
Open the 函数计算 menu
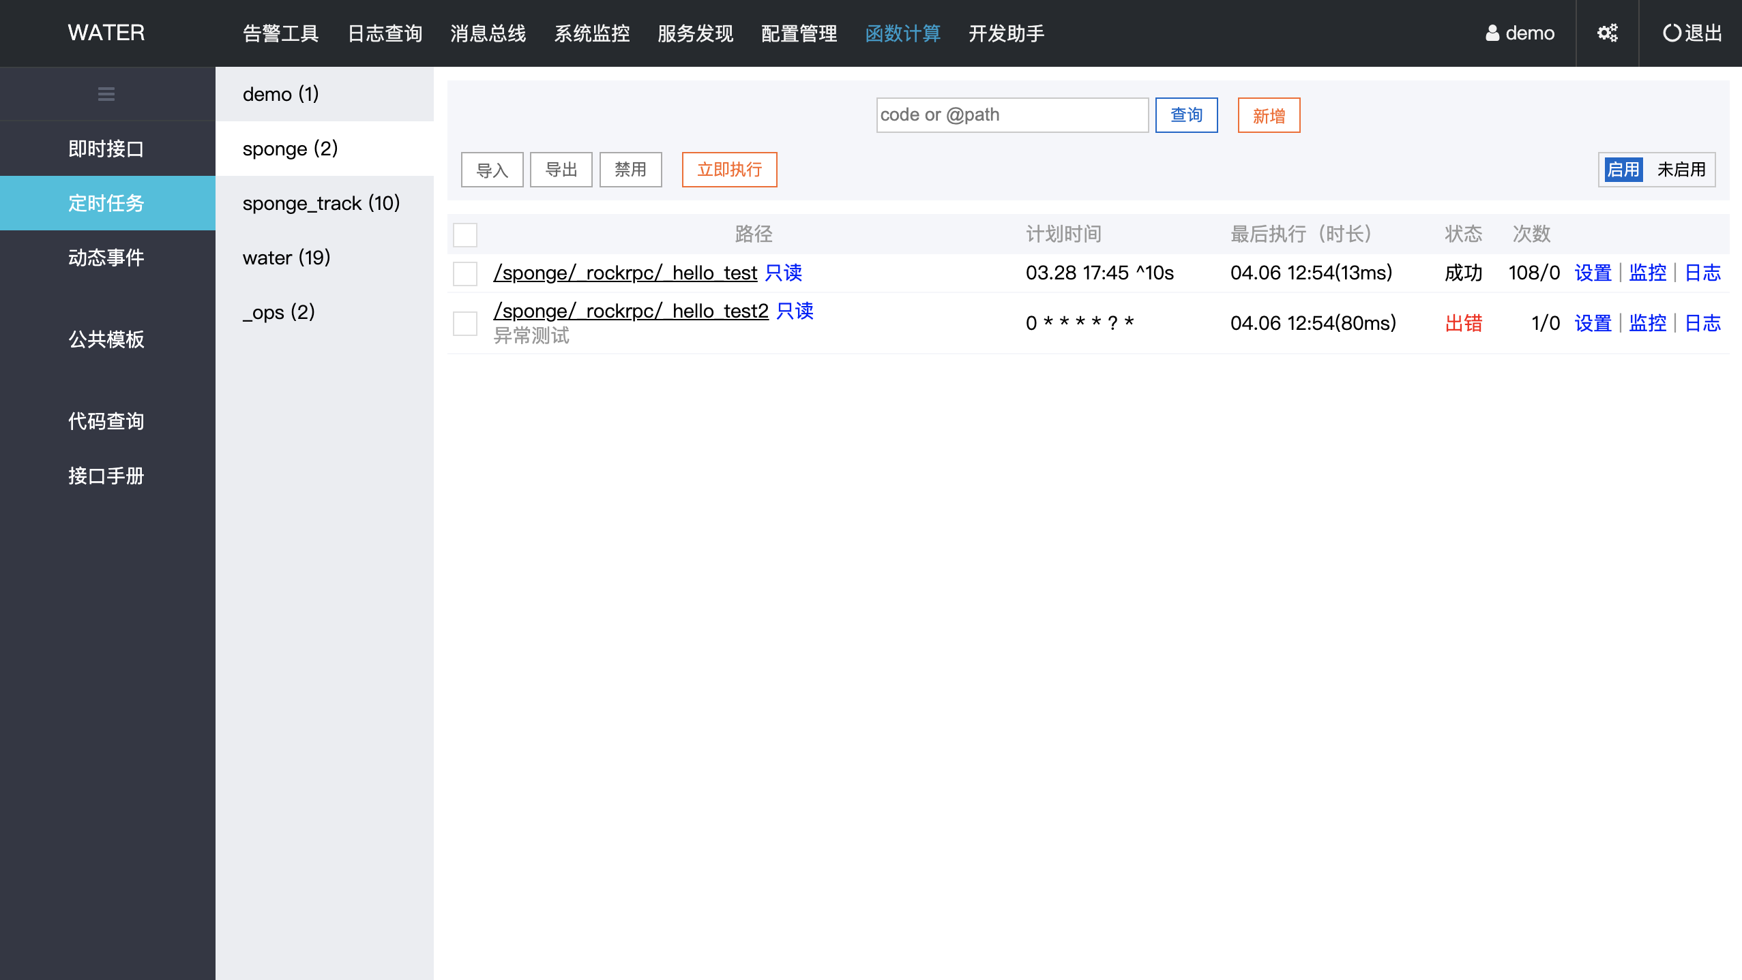[x=903, y=33]
